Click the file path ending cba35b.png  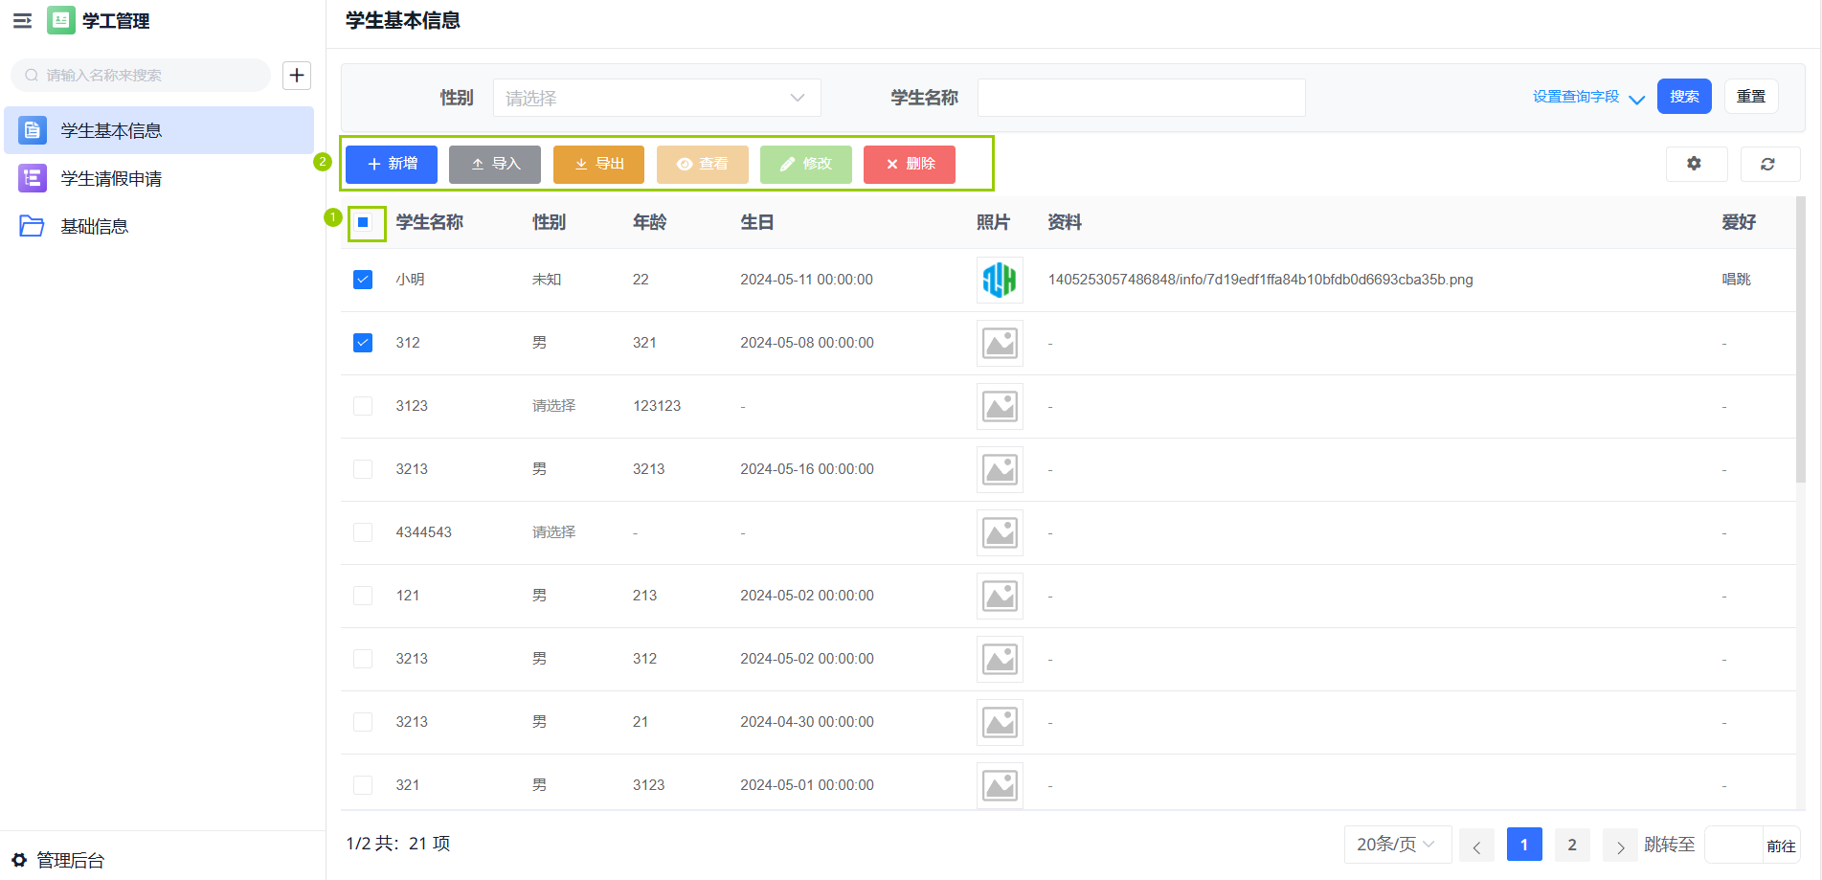coord(1260,280)
